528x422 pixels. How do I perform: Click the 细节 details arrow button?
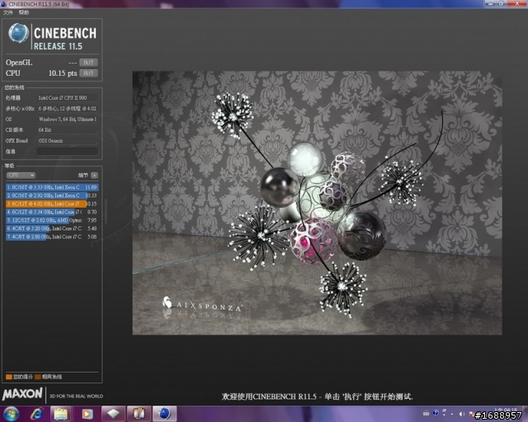(x=95, y=175)
